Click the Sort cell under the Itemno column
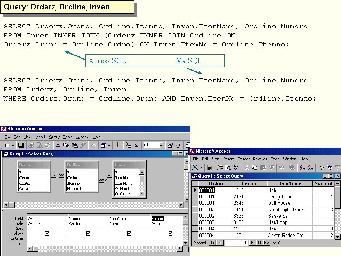341x256 pixels. tap(88, 229)
